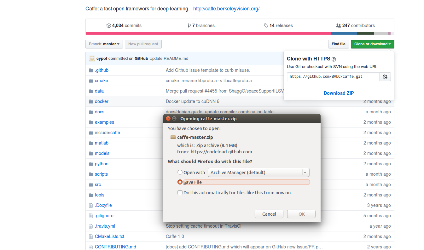Open the .github folder

pyautogui.click(x=102, y=70)
